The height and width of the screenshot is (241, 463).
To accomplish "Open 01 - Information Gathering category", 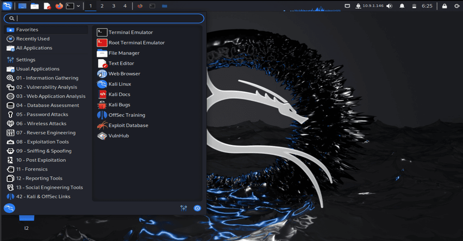I will [x=47, y=78].
